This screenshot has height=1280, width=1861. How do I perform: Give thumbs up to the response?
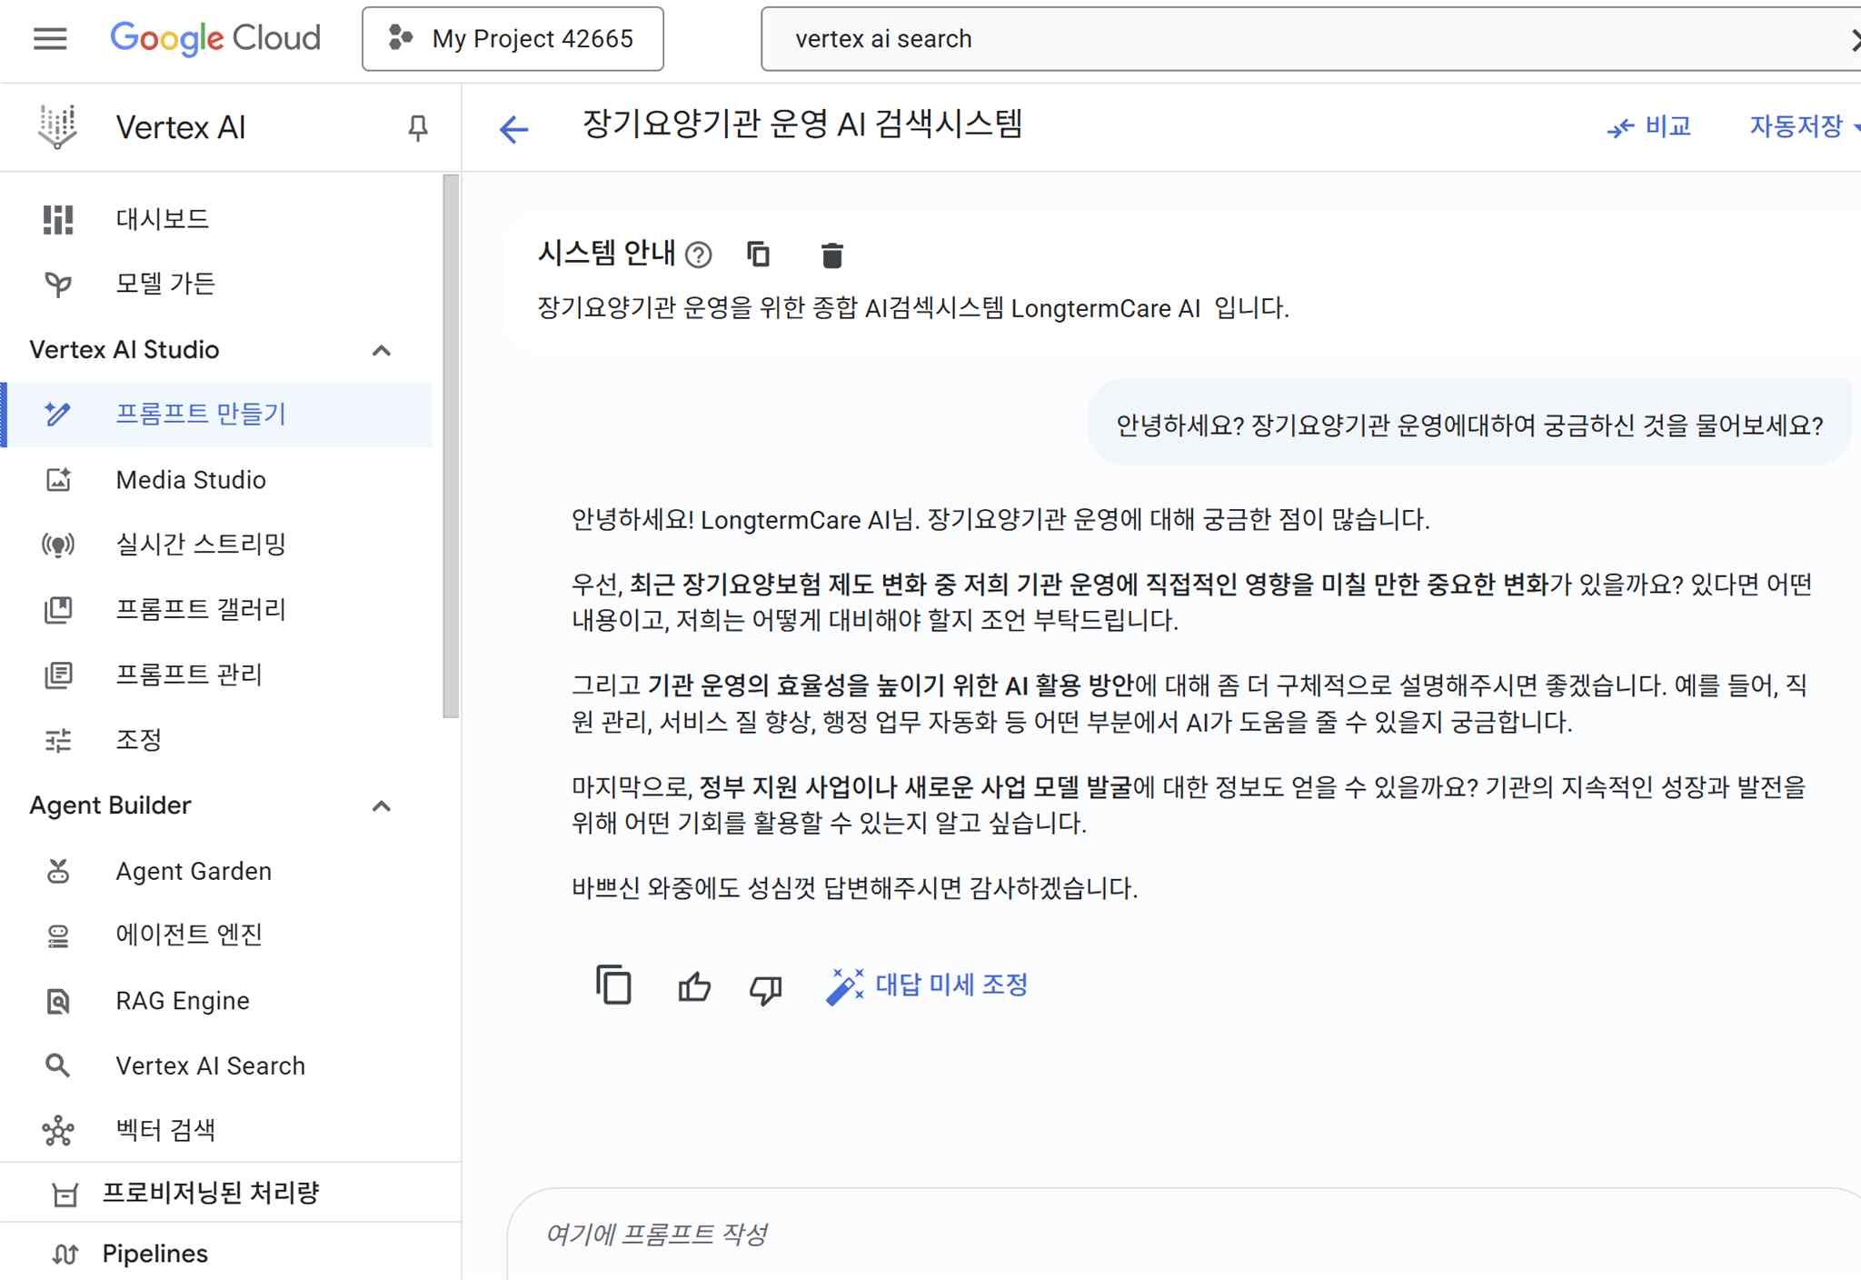(x=694, y=986)
